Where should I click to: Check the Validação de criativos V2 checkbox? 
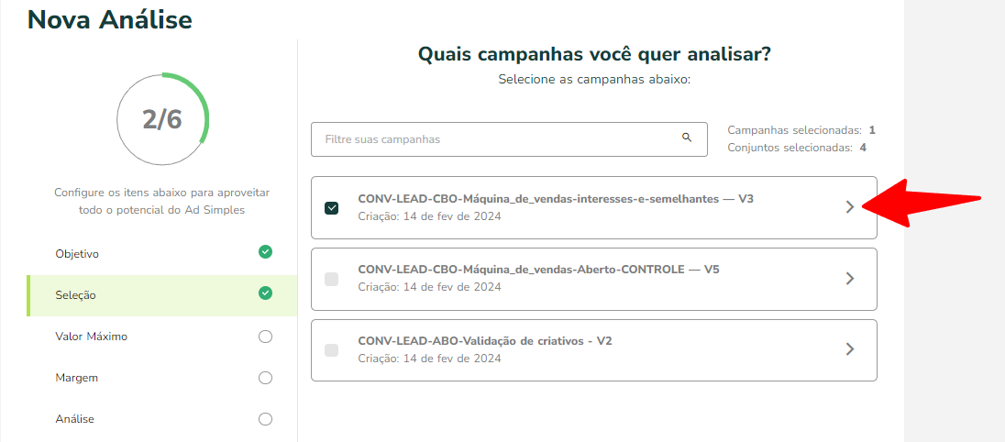[331, 349]
